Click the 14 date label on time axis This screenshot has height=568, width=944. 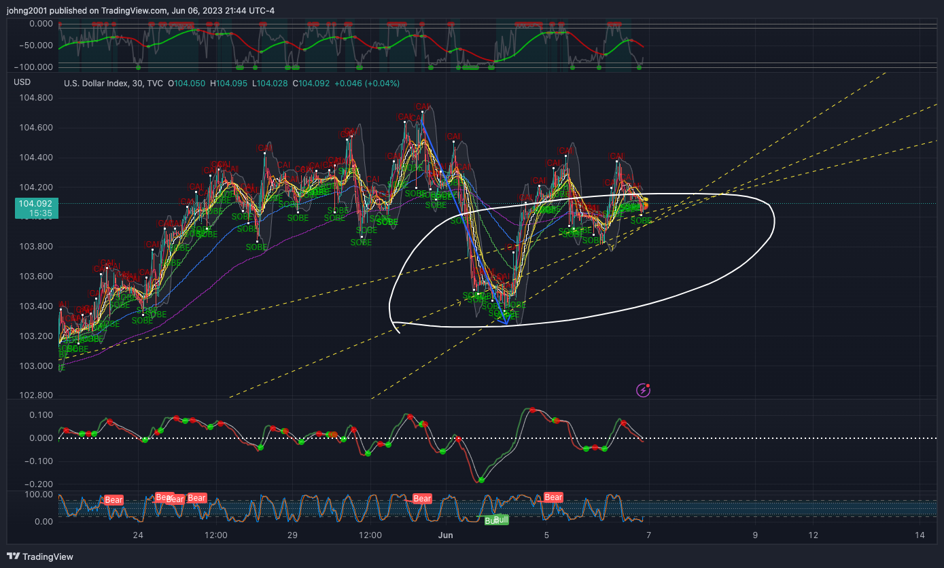pos(920,535)
